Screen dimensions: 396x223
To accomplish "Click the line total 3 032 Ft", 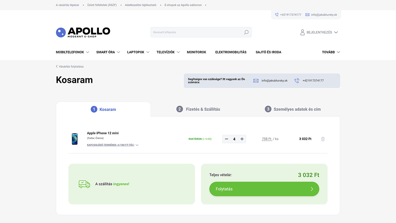I will point(305,139).
